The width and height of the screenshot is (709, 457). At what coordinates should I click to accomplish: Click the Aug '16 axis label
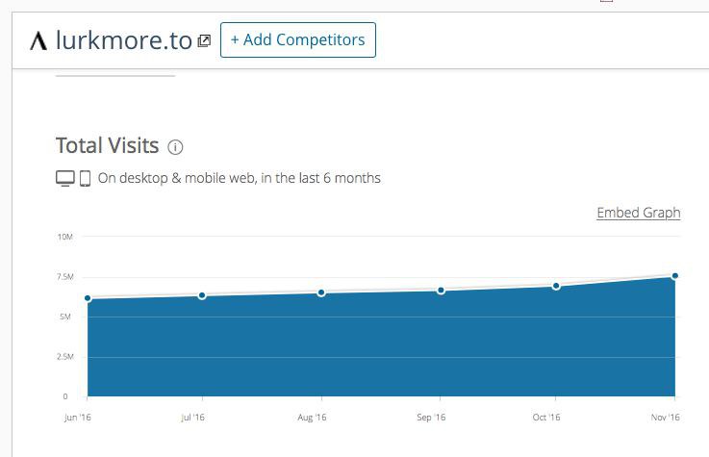pyautogui.click(x=312, y=418)
